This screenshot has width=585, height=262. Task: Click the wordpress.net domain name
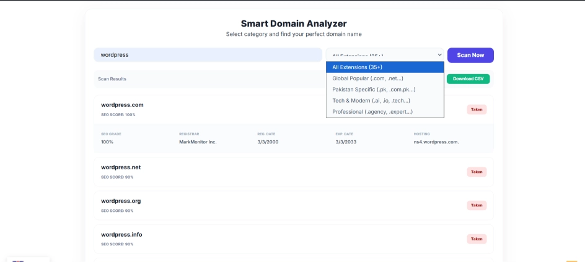point(121,167)
